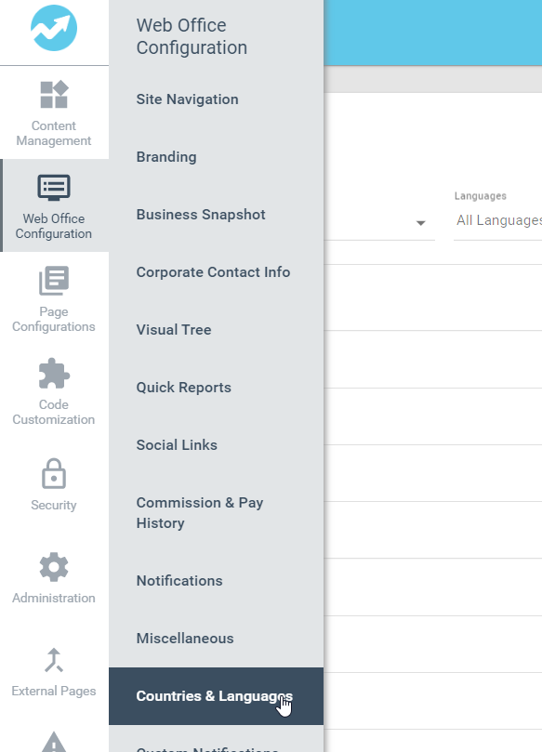Viewport: 542px width, 752px height.
Task: Open the Security padlock icon
Action: click(x=54, y=473)
